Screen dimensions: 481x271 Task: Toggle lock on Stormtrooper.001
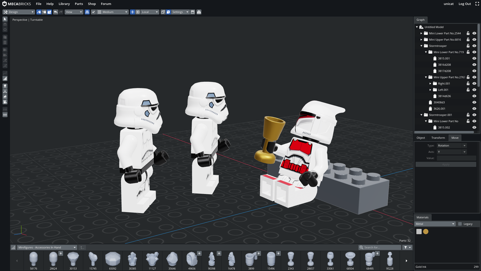click(468, 115)
